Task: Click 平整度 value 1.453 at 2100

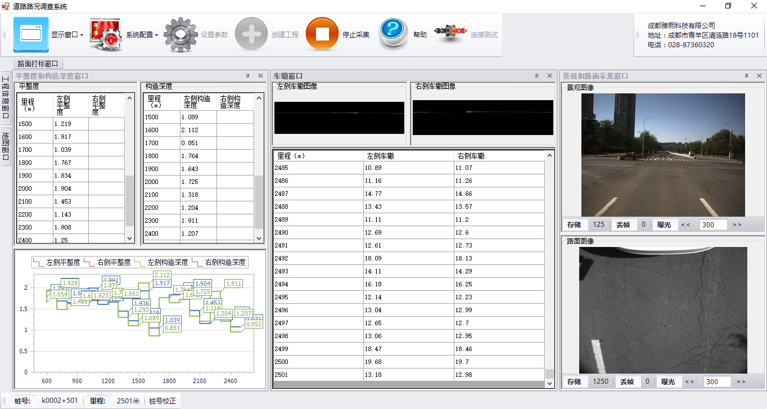Action: [63, 201]
